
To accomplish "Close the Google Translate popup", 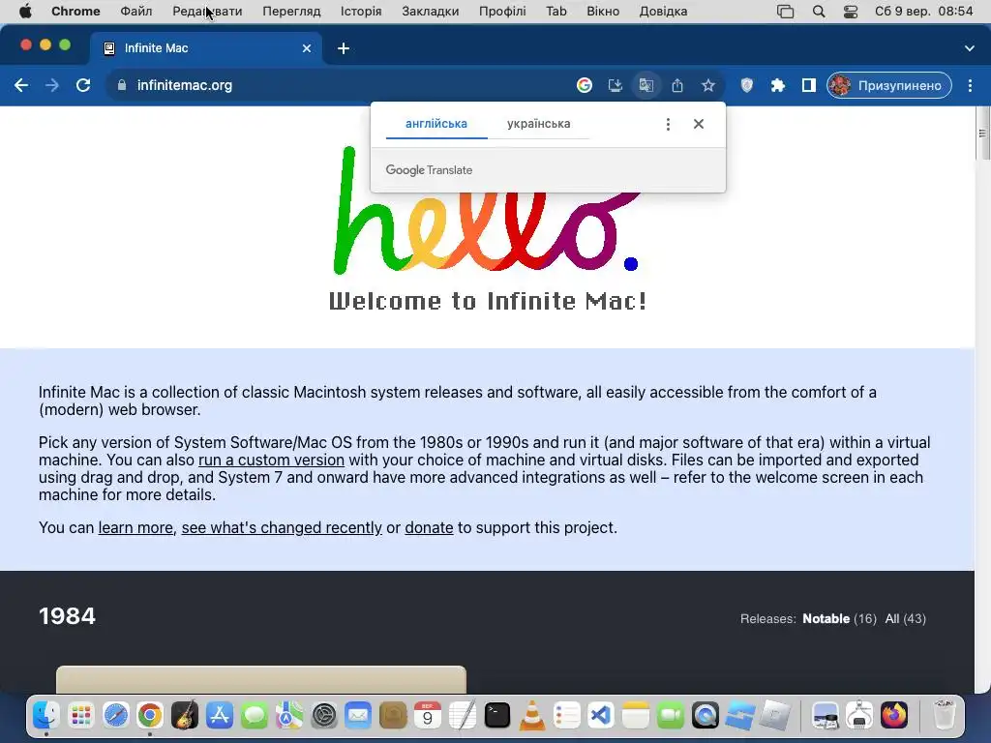I will [x=698, y=124].
